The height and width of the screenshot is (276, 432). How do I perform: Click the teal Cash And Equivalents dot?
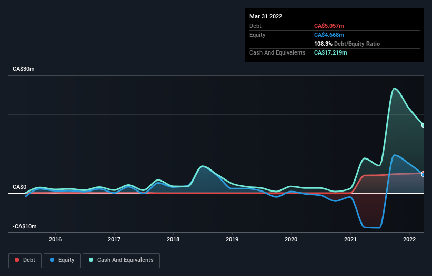(91, 260)
